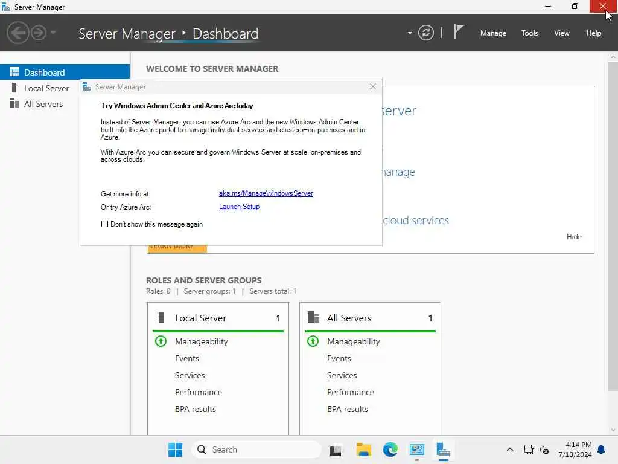Image resolution: width=618 pixels, height=464 pixels.
Task: Click All Servers Manageability green status icon
Action: (313, 341)
